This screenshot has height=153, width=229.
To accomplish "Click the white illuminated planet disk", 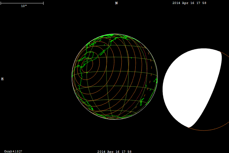I will [x=192, y=88].
